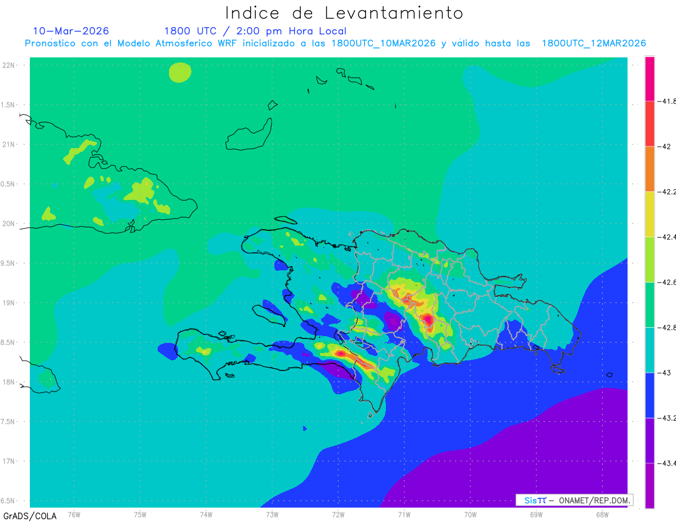Click the legend value "-42.4"
The height and width of the screenshot is (522, 676).
click(667, 237)
